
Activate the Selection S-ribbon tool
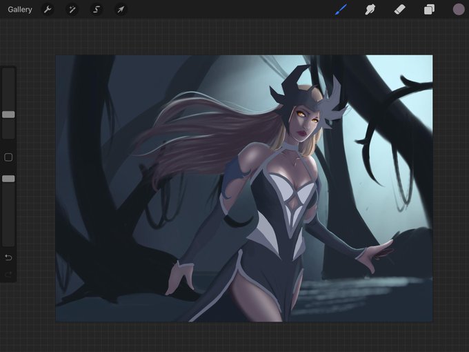pyautogui.click(x=97, y=10)
